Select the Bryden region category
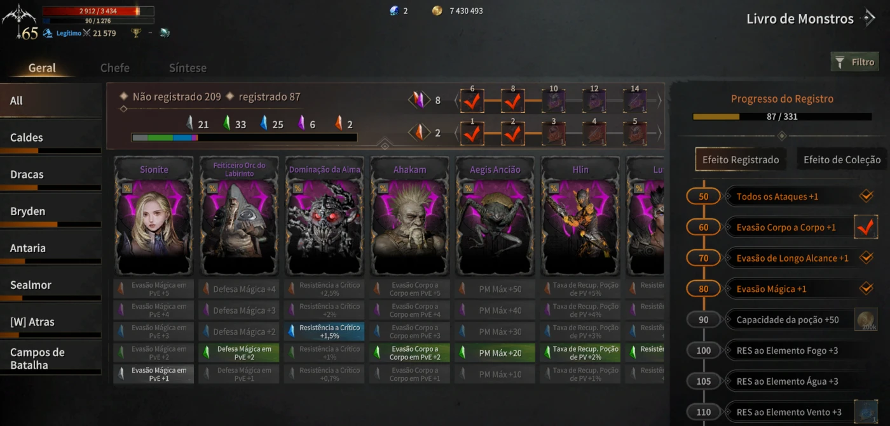The image size is (890, 426). [50, 211]
